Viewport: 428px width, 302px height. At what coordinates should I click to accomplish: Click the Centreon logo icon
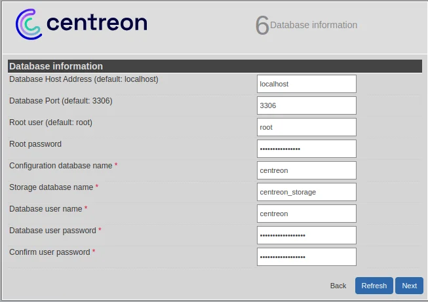[29, 24]
